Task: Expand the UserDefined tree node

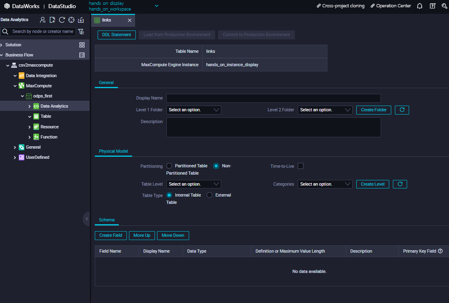Action: [x=15, y=158]
